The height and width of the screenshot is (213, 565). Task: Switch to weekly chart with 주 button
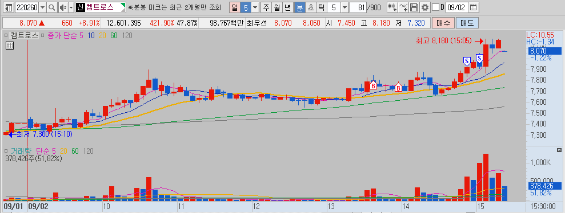click(x=266, y=7)
